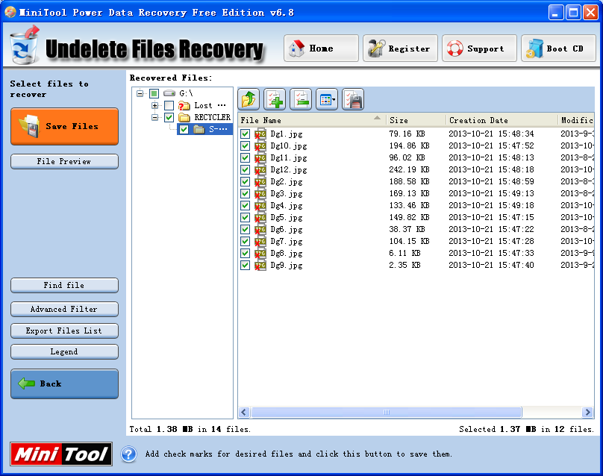Uncheck the Dg12.jpg checkbox
603x476 pixels.
click(245, 169)
